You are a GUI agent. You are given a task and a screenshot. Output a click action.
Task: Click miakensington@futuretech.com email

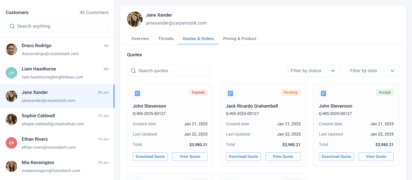[x=51, y=171]
